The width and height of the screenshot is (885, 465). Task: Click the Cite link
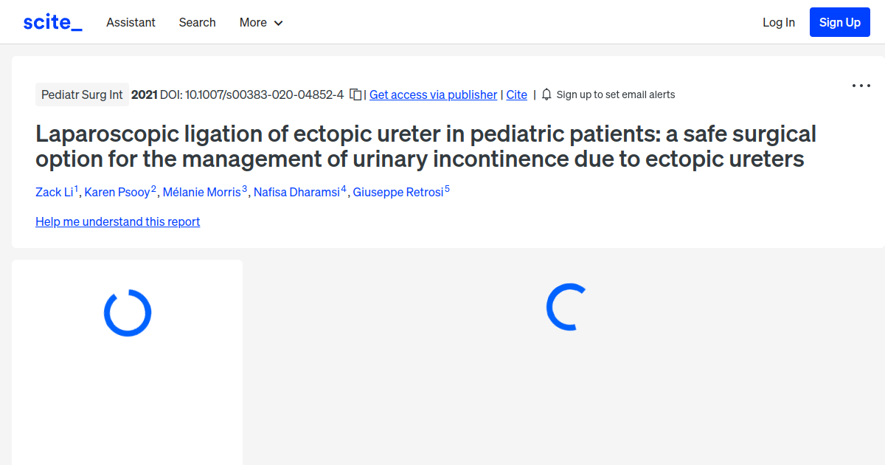pos(516,94)
